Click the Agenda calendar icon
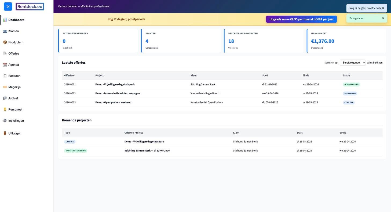The width and height of the screenshot is (391, 212). click(x=5, y=65)
